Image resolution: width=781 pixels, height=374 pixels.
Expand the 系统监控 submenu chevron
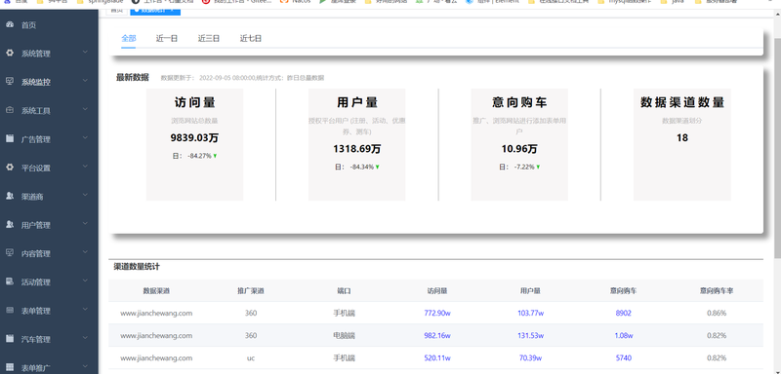click(85, 81)
